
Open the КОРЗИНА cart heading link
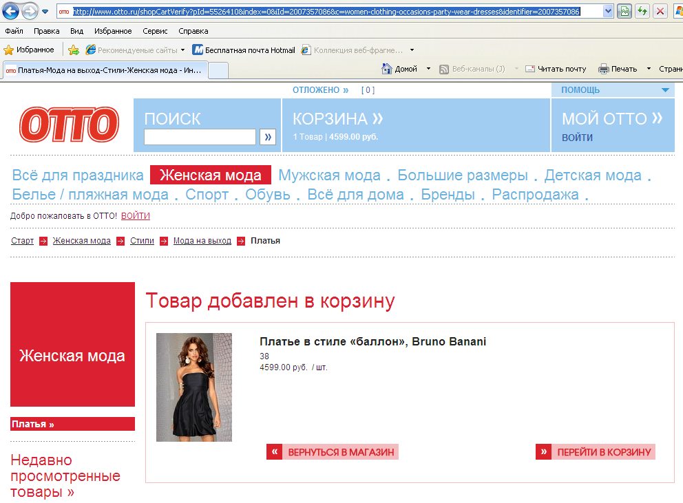tap(337, 118)
